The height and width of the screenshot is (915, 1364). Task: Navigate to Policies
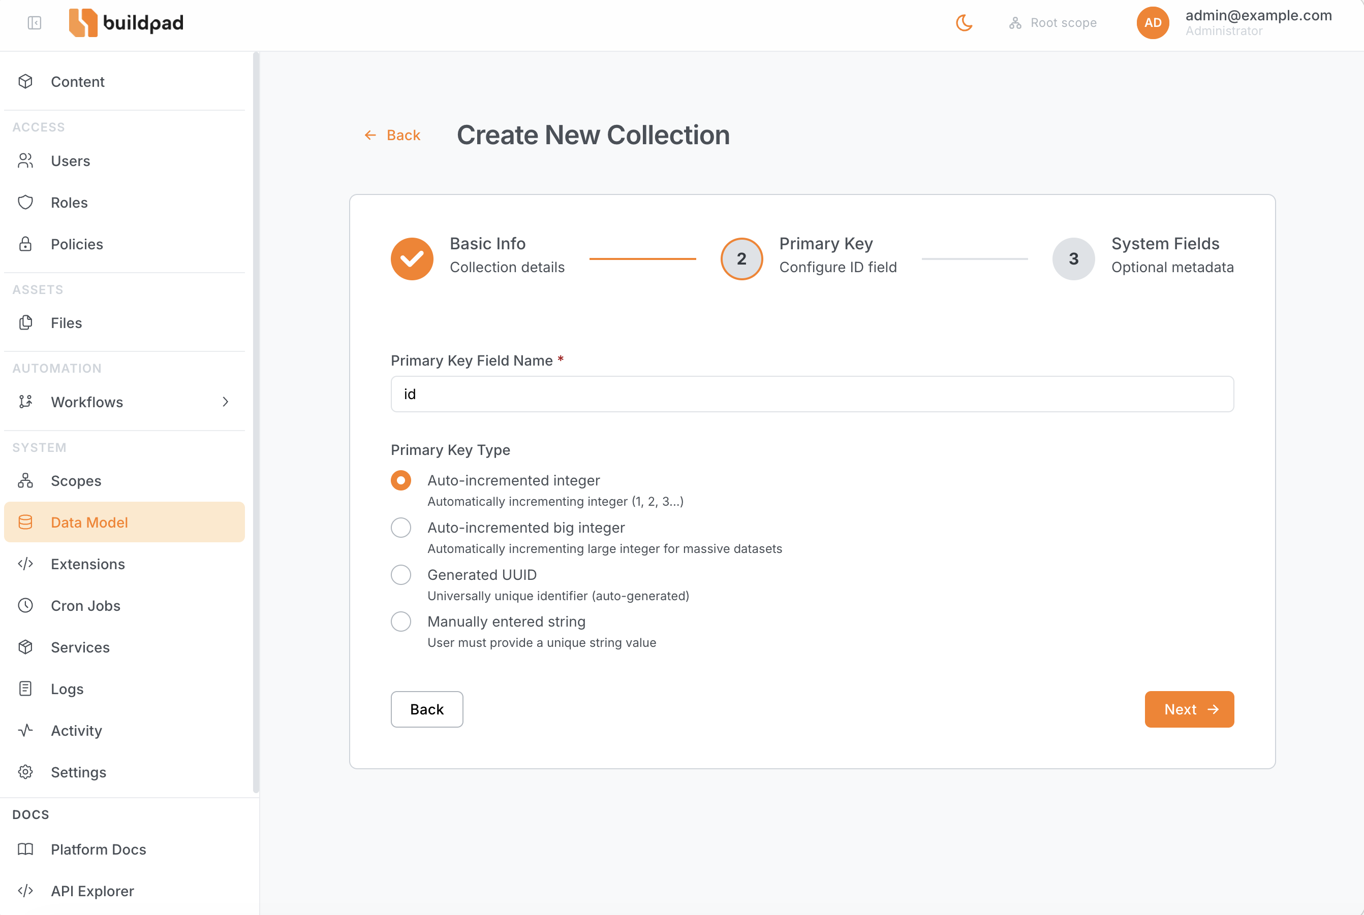coord(125,243)
